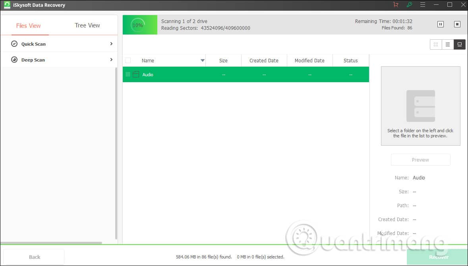Minimize the iSkysoft window
This screenshot has height=266, width=468.
[436, 5]
